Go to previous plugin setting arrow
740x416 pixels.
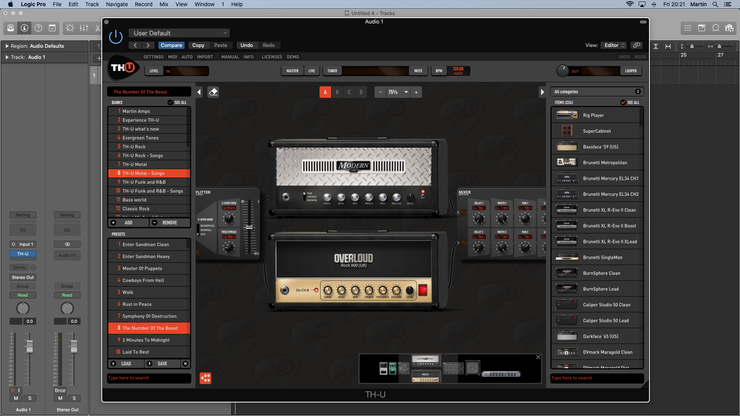tap(135, 45)
